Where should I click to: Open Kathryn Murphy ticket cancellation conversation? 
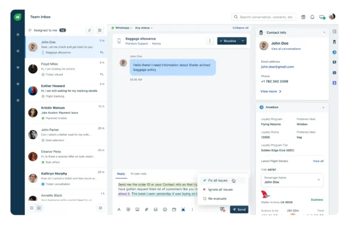pyautogui.click(x=66, y=179)
